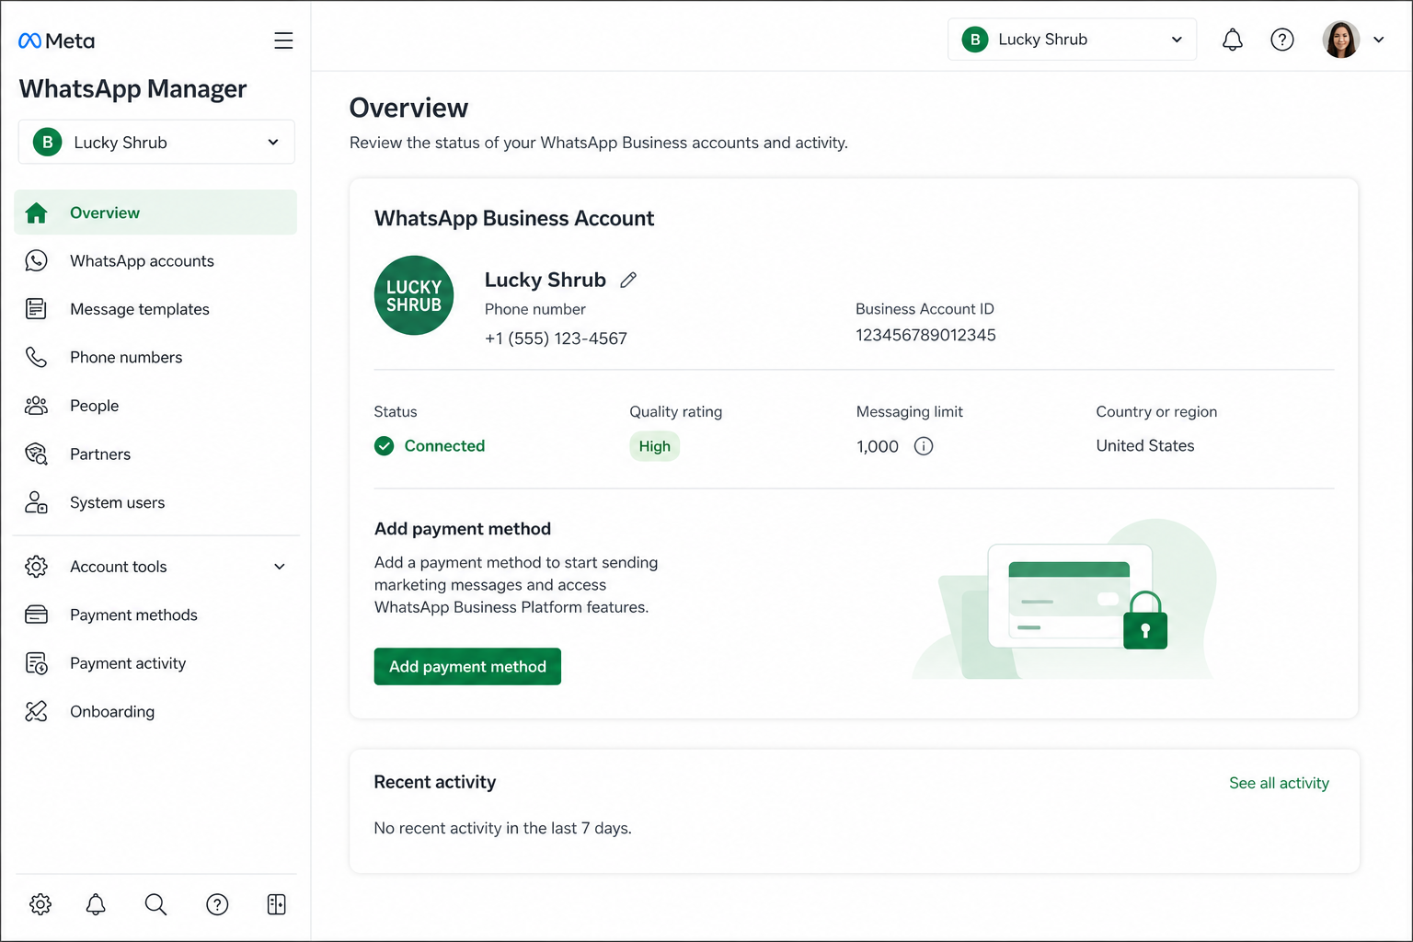Click the 1,000 messaging limit value
Viewport: 1413px width, 942px height.
pyautogui.click(x=878, y=447)
